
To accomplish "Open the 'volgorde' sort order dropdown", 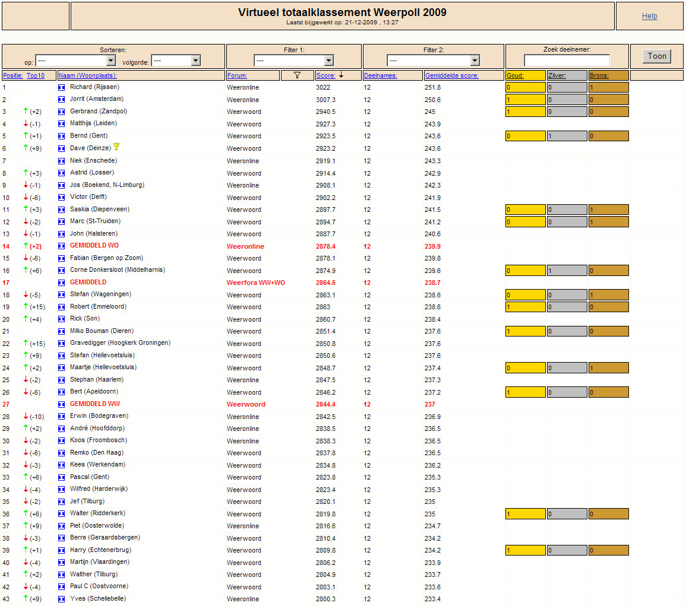I will 195,61.
